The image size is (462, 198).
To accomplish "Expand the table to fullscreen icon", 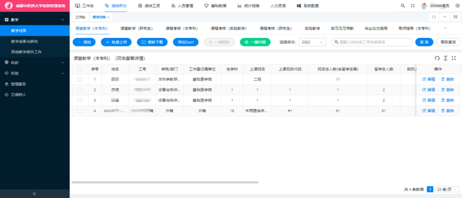I will (x=454, y=58).
